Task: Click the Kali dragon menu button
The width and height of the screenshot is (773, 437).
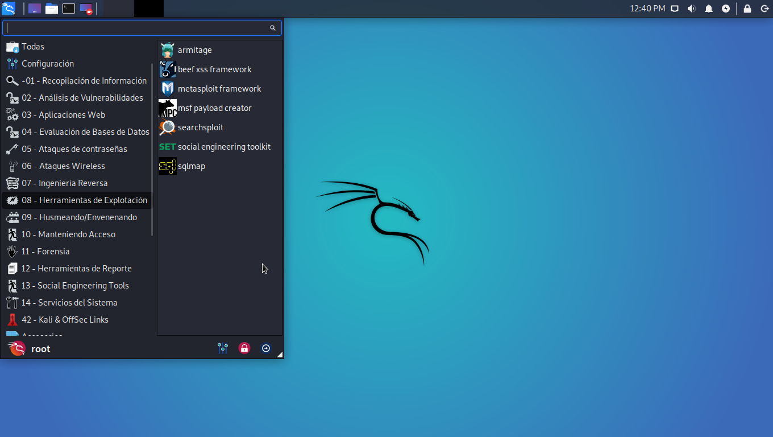Action: (9, 9)
